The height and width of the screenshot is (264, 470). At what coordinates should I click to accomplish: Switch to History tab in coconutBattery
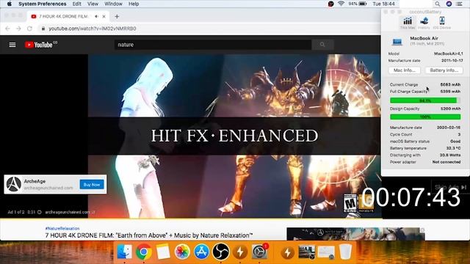[424, 23]
